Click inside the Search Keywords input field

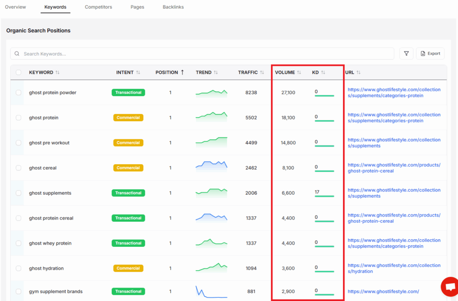click(x=134, y=53)
